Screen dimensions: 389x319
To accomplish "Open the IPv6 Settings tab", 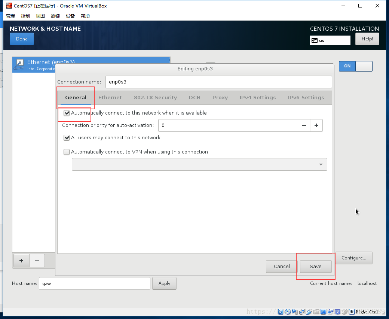I will pos(306,98).
